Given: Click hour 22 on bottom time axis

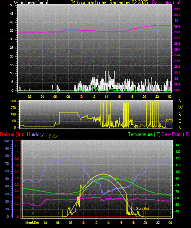Looking at the screenshot, I should [x=158, y=223].
